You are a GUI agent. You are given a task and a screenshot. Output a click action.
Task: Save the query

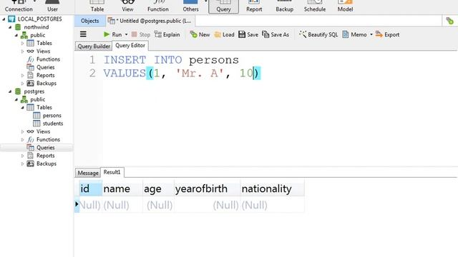coord(248,34)
